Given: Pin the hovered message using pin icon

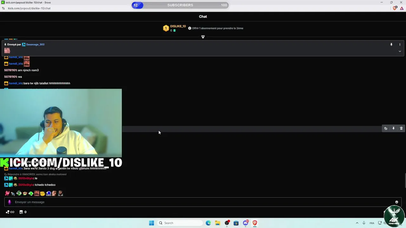Looking at the screenshot, I should [393, 129].
